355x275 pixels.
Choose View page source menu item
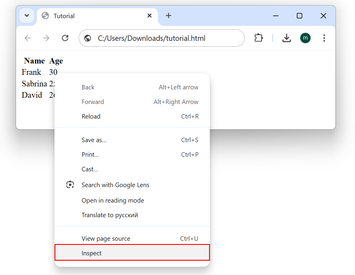click(106, 239)
